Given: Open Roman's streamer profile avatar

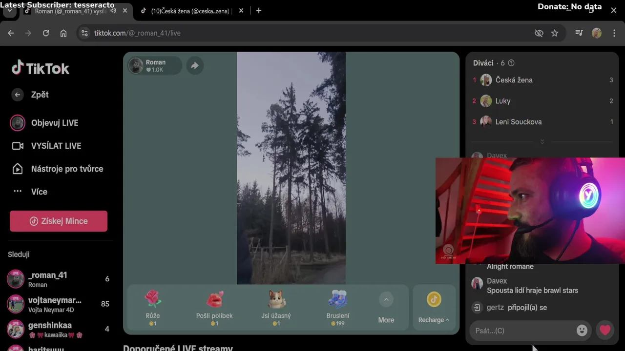Looking at the screenshot, I should pyautogui.click(x=136, y=66).
